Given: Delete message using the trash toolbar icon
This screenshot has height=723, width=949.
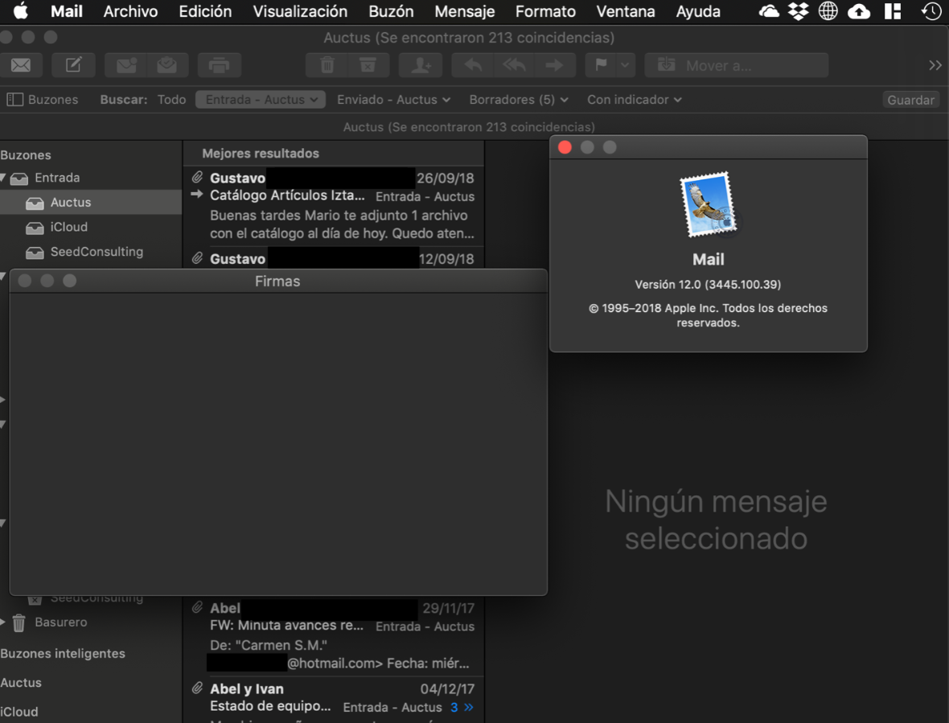Looking at the screenshot, I should pyautogui.click(x=327, y=65).
